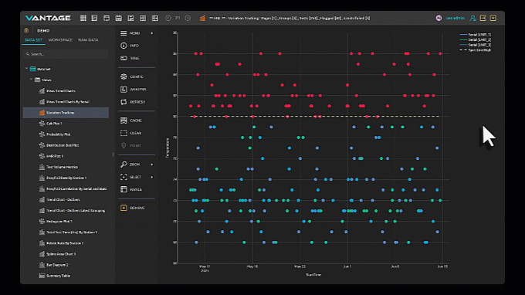The width and height of the screenshot is (525, 295).
Task: Open the INFO tool
Action: (130, 46)
